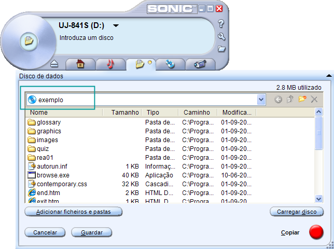Create a new folder with the star folder icon
334x249 pixels.
click(x=302, y=100)
